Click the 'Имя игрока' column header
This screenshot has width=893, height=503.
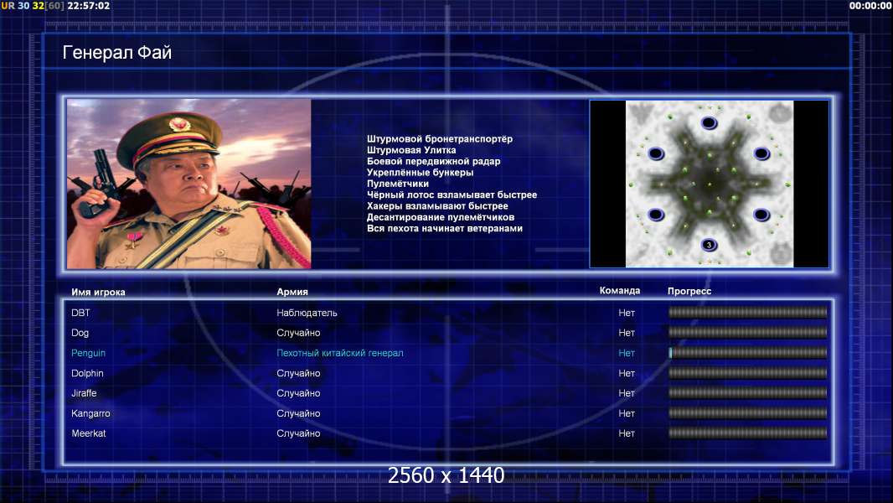(x=98, y=293)
